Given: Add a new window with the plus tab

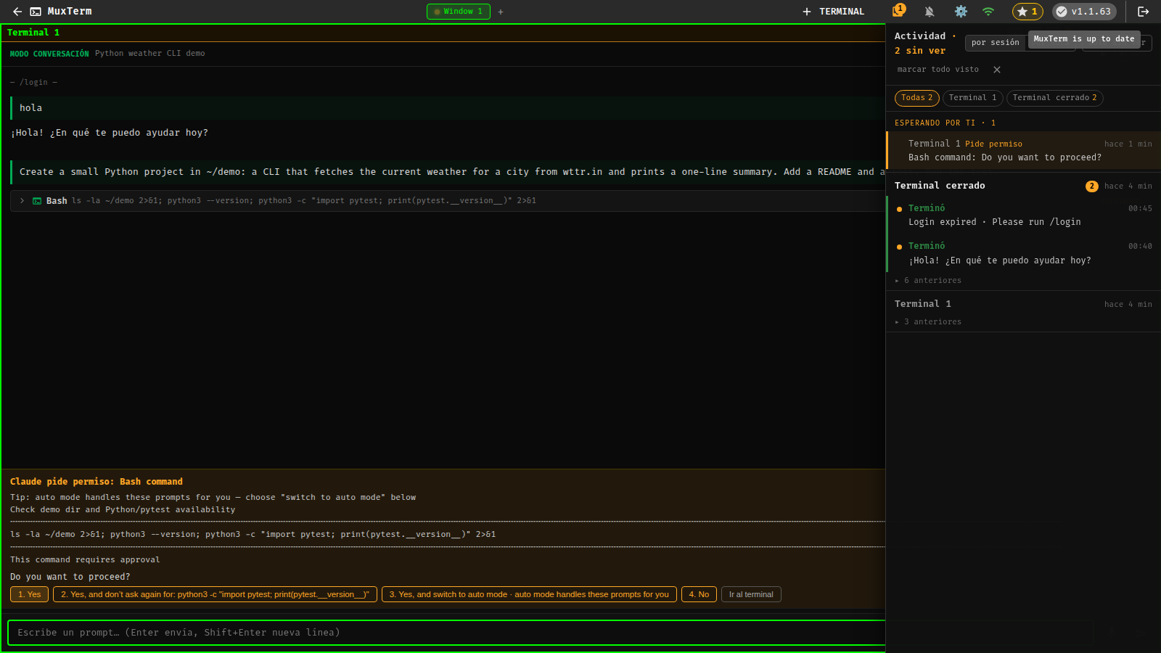Looking at the screenshot, I should 501,12.
